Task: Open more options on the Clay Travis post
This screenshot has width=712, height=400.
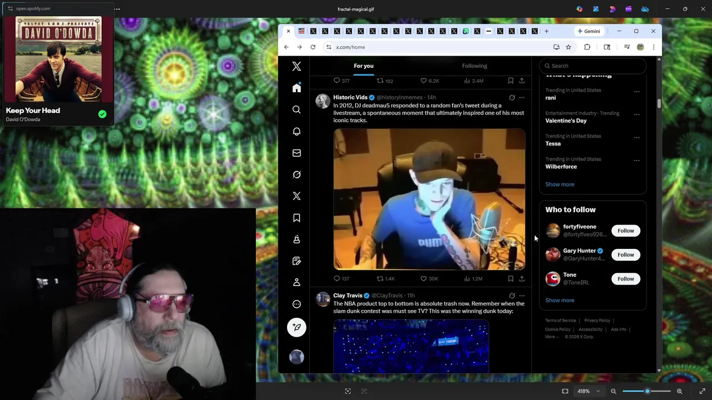Action: (x=522, y=296)
